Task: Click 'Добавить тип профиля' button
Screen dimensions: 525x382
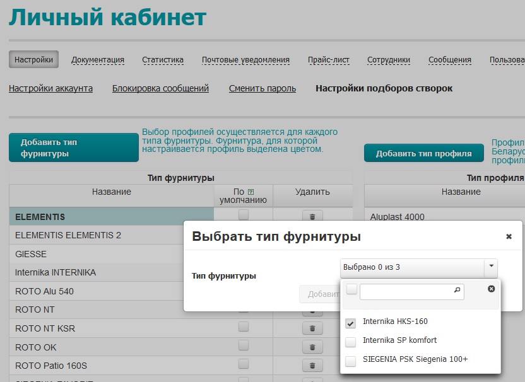Action: pos(423,153)
